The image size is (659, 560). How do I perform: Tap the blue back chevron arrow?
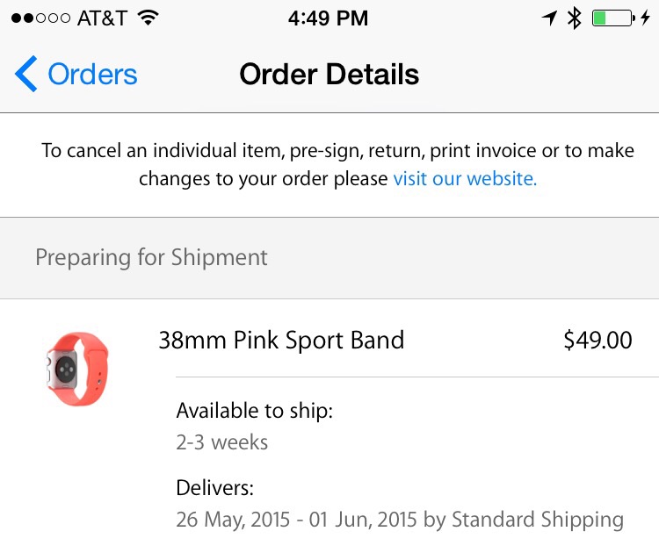point(26,74)
